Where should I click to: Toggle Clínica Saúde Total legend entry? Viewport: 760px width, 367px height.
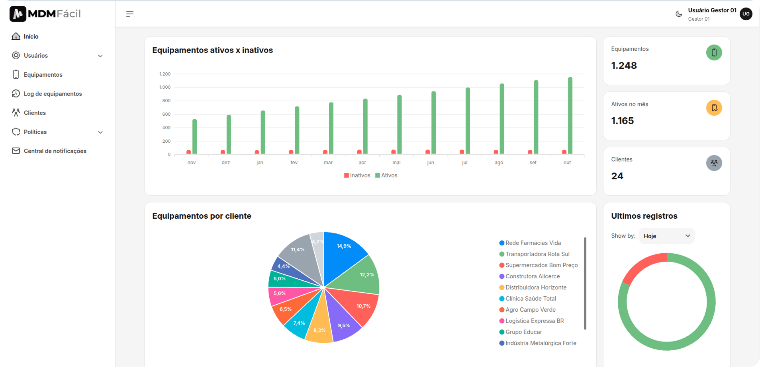coord(528,299)
